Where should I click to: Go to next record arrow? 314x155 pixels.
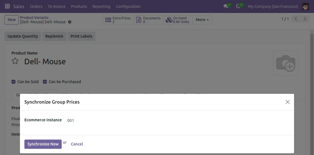tap(305, 19)
